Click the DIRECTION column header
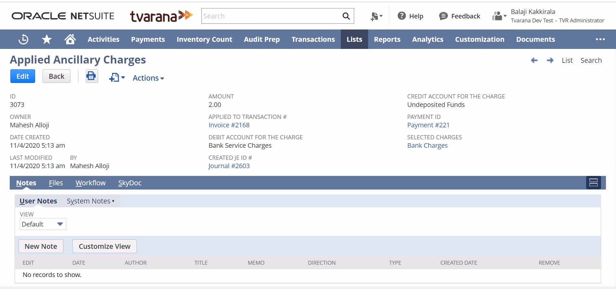The width and height of the screenshot is (616, 289). point(322,263)
